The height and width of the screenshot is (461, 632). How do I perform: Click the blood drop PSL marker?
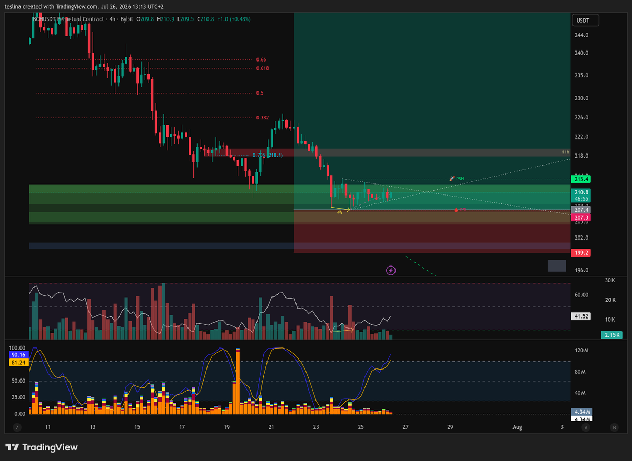coord(460,210)
